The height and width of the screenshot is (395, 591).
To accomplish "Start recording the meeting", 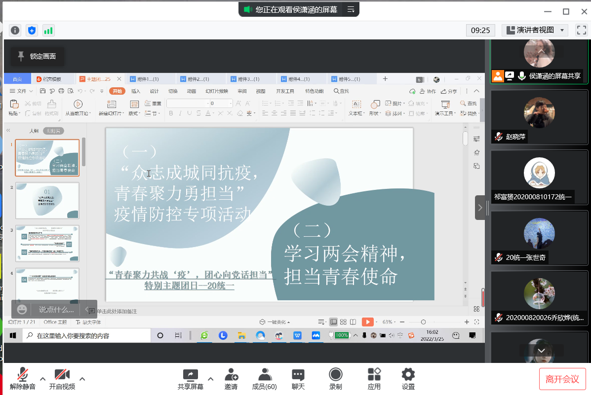I will pos(335,379).
